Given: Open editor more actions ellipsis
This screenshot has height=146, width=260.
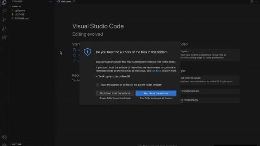Looking at the screenshot, I should 256,1.
